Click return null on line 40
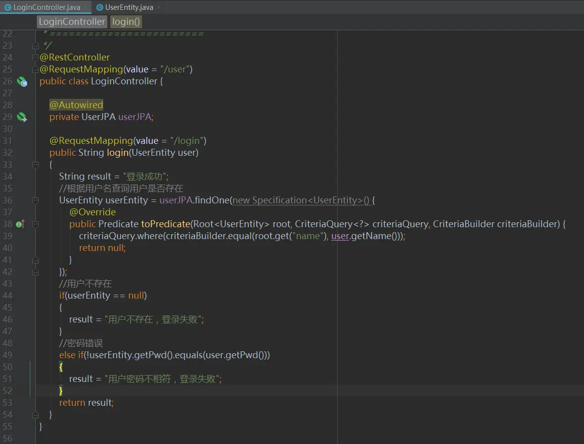The image size is (584, 444). tap(102, 248)
